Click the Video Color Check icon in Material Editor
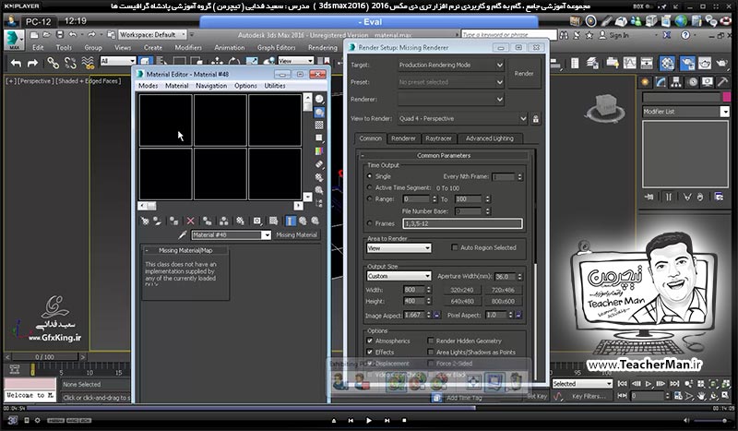This screenshot has height=431, width=738. (x=319, y=151)
